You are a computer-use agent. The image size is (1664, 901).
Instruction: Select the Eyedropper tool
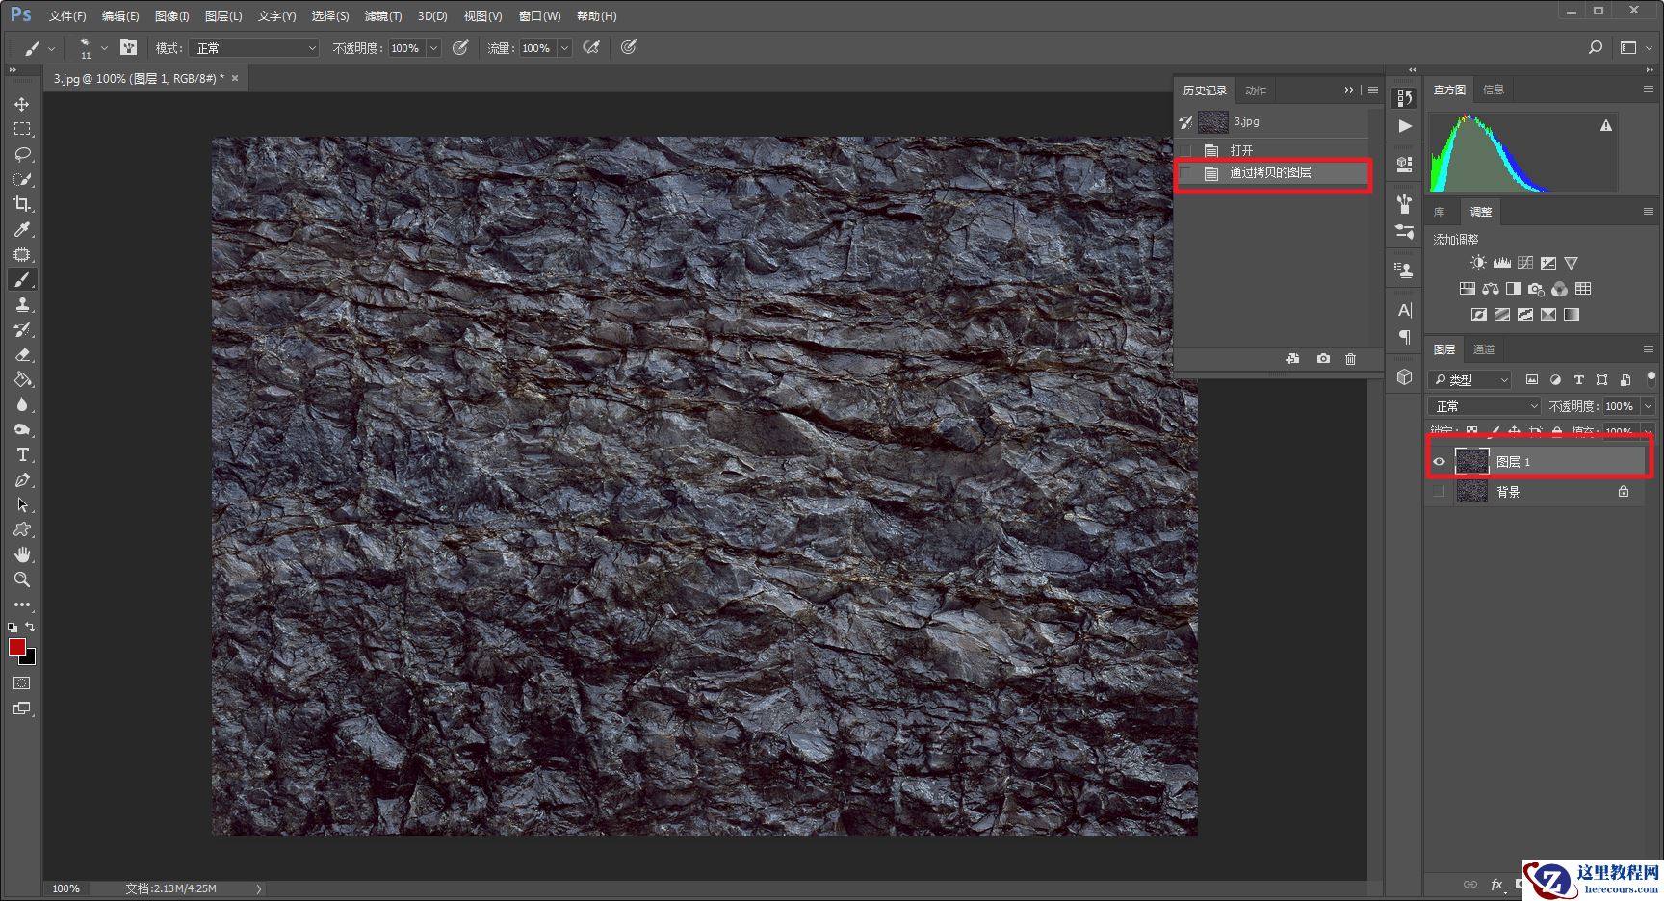[x=22, y=229]
